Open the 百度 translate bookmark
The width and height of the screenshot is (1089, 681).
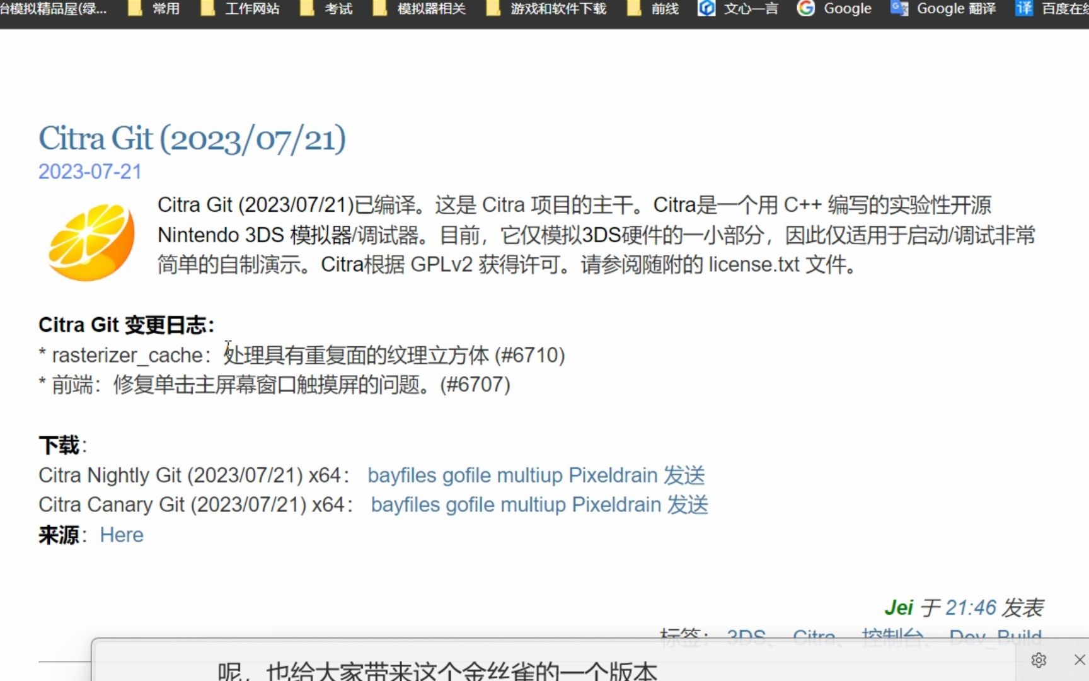[x=1052, y=9]
